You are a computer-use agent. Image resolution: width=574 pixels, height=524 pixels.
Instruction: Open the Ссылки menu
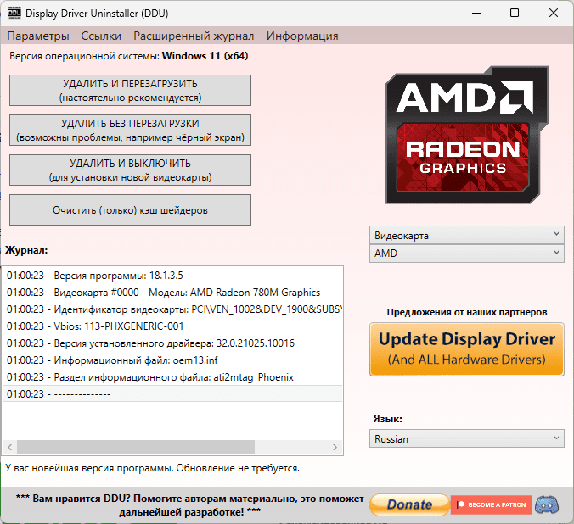101,36
